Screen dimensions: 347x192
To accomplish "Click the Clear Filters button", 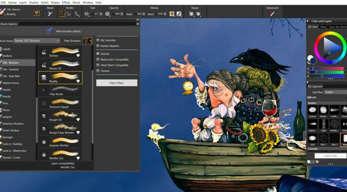I will pos(117,83).
